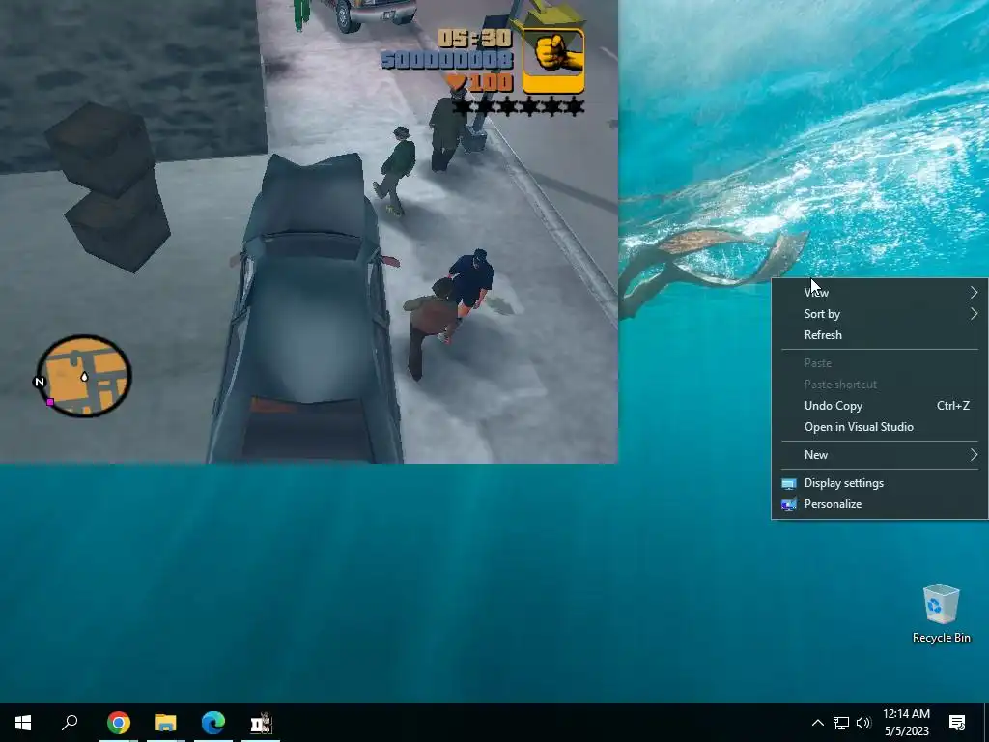
Task: Switch to the GTA III game taskbar icon
Action: point(261,723)
